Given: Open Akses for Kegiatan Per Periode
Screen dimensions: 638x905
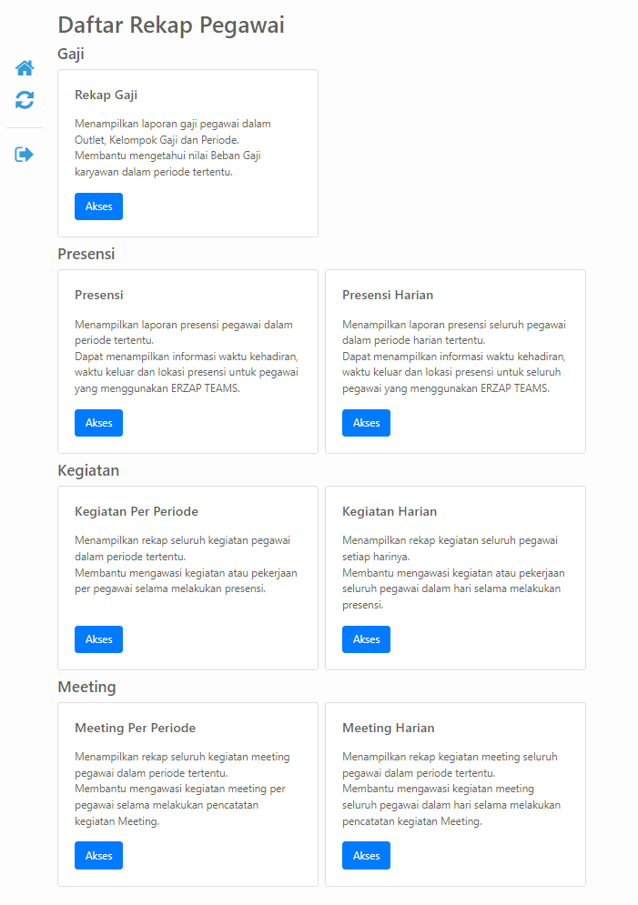Looking at the screenshot, I should point(98,639).
